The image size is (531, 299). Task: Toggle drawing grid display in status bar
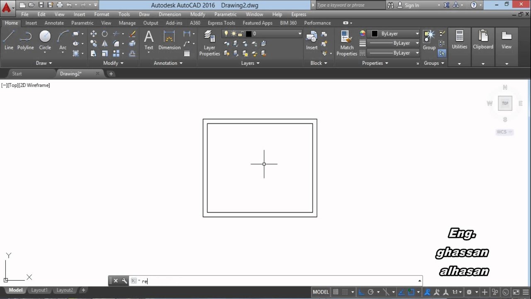pos(335,292)
